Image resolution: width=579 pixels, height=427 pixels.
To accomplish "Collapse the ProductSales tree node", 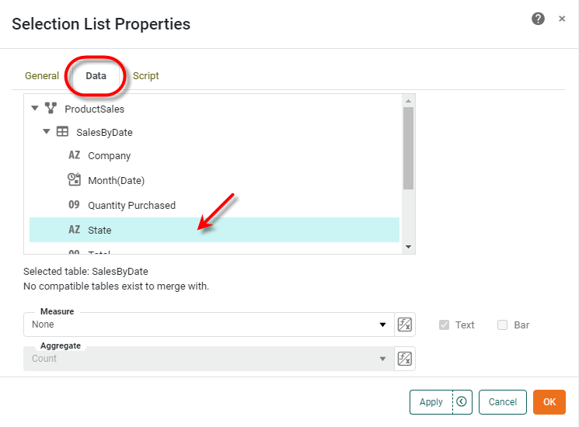I will pyautogui.click(x=35, y=109).
